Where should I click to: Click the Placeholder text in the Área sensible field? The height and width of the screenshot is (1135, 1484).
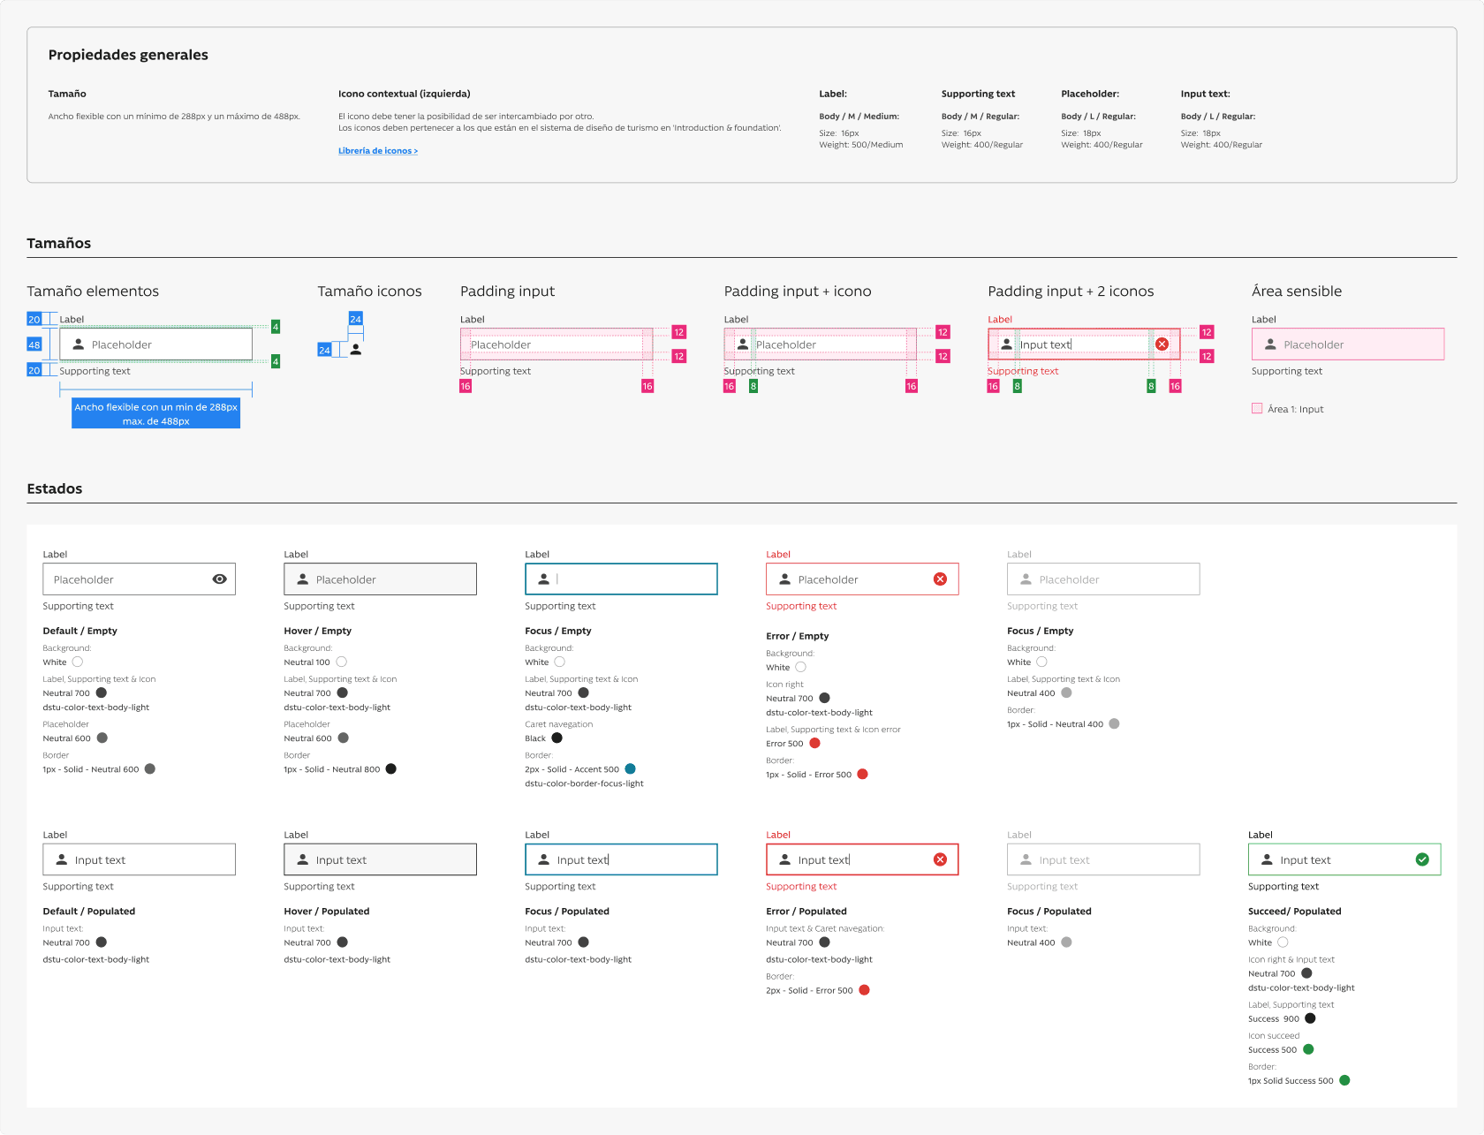click(1314, 345)
